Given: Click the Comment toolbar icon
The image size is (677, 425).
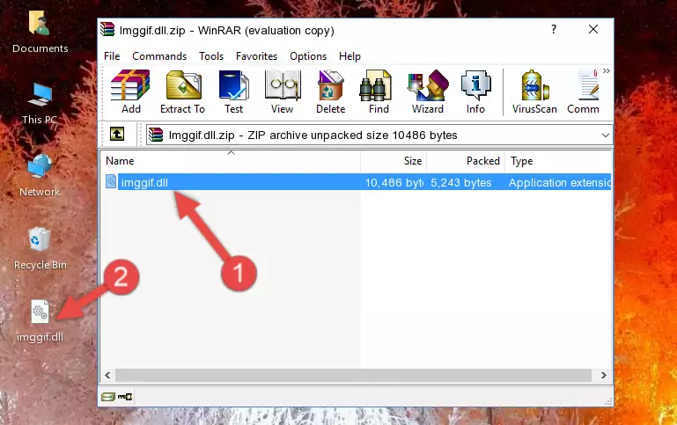Looking at the screenshot, I should (584, 92).
